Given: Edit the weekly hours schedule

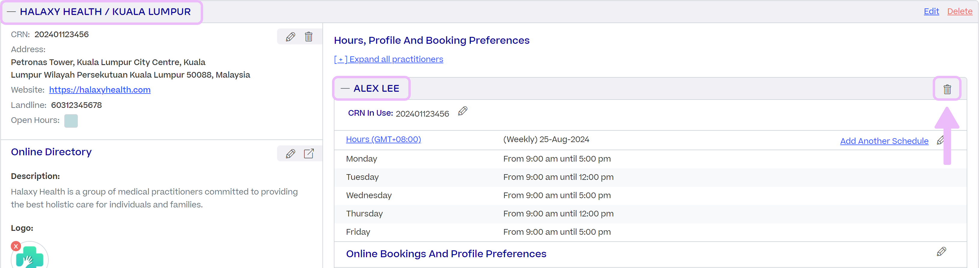Looking at the screenshot, I should point(941,140).
